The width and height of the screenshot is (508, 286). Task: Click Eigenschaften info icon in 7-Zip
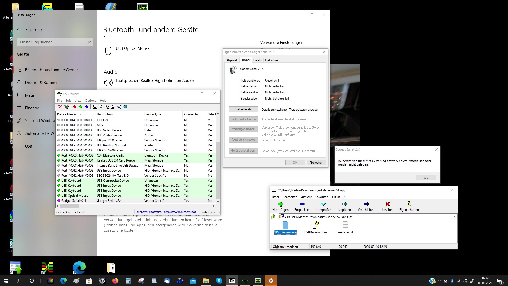pos(409,206)
